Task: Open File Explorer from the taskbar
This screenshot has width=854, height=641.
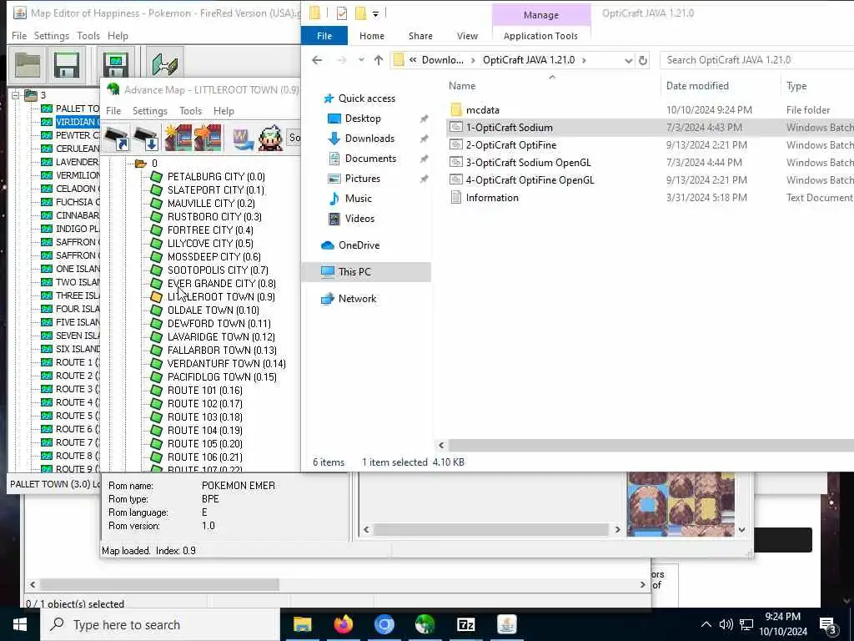Action: click(302, 624)
